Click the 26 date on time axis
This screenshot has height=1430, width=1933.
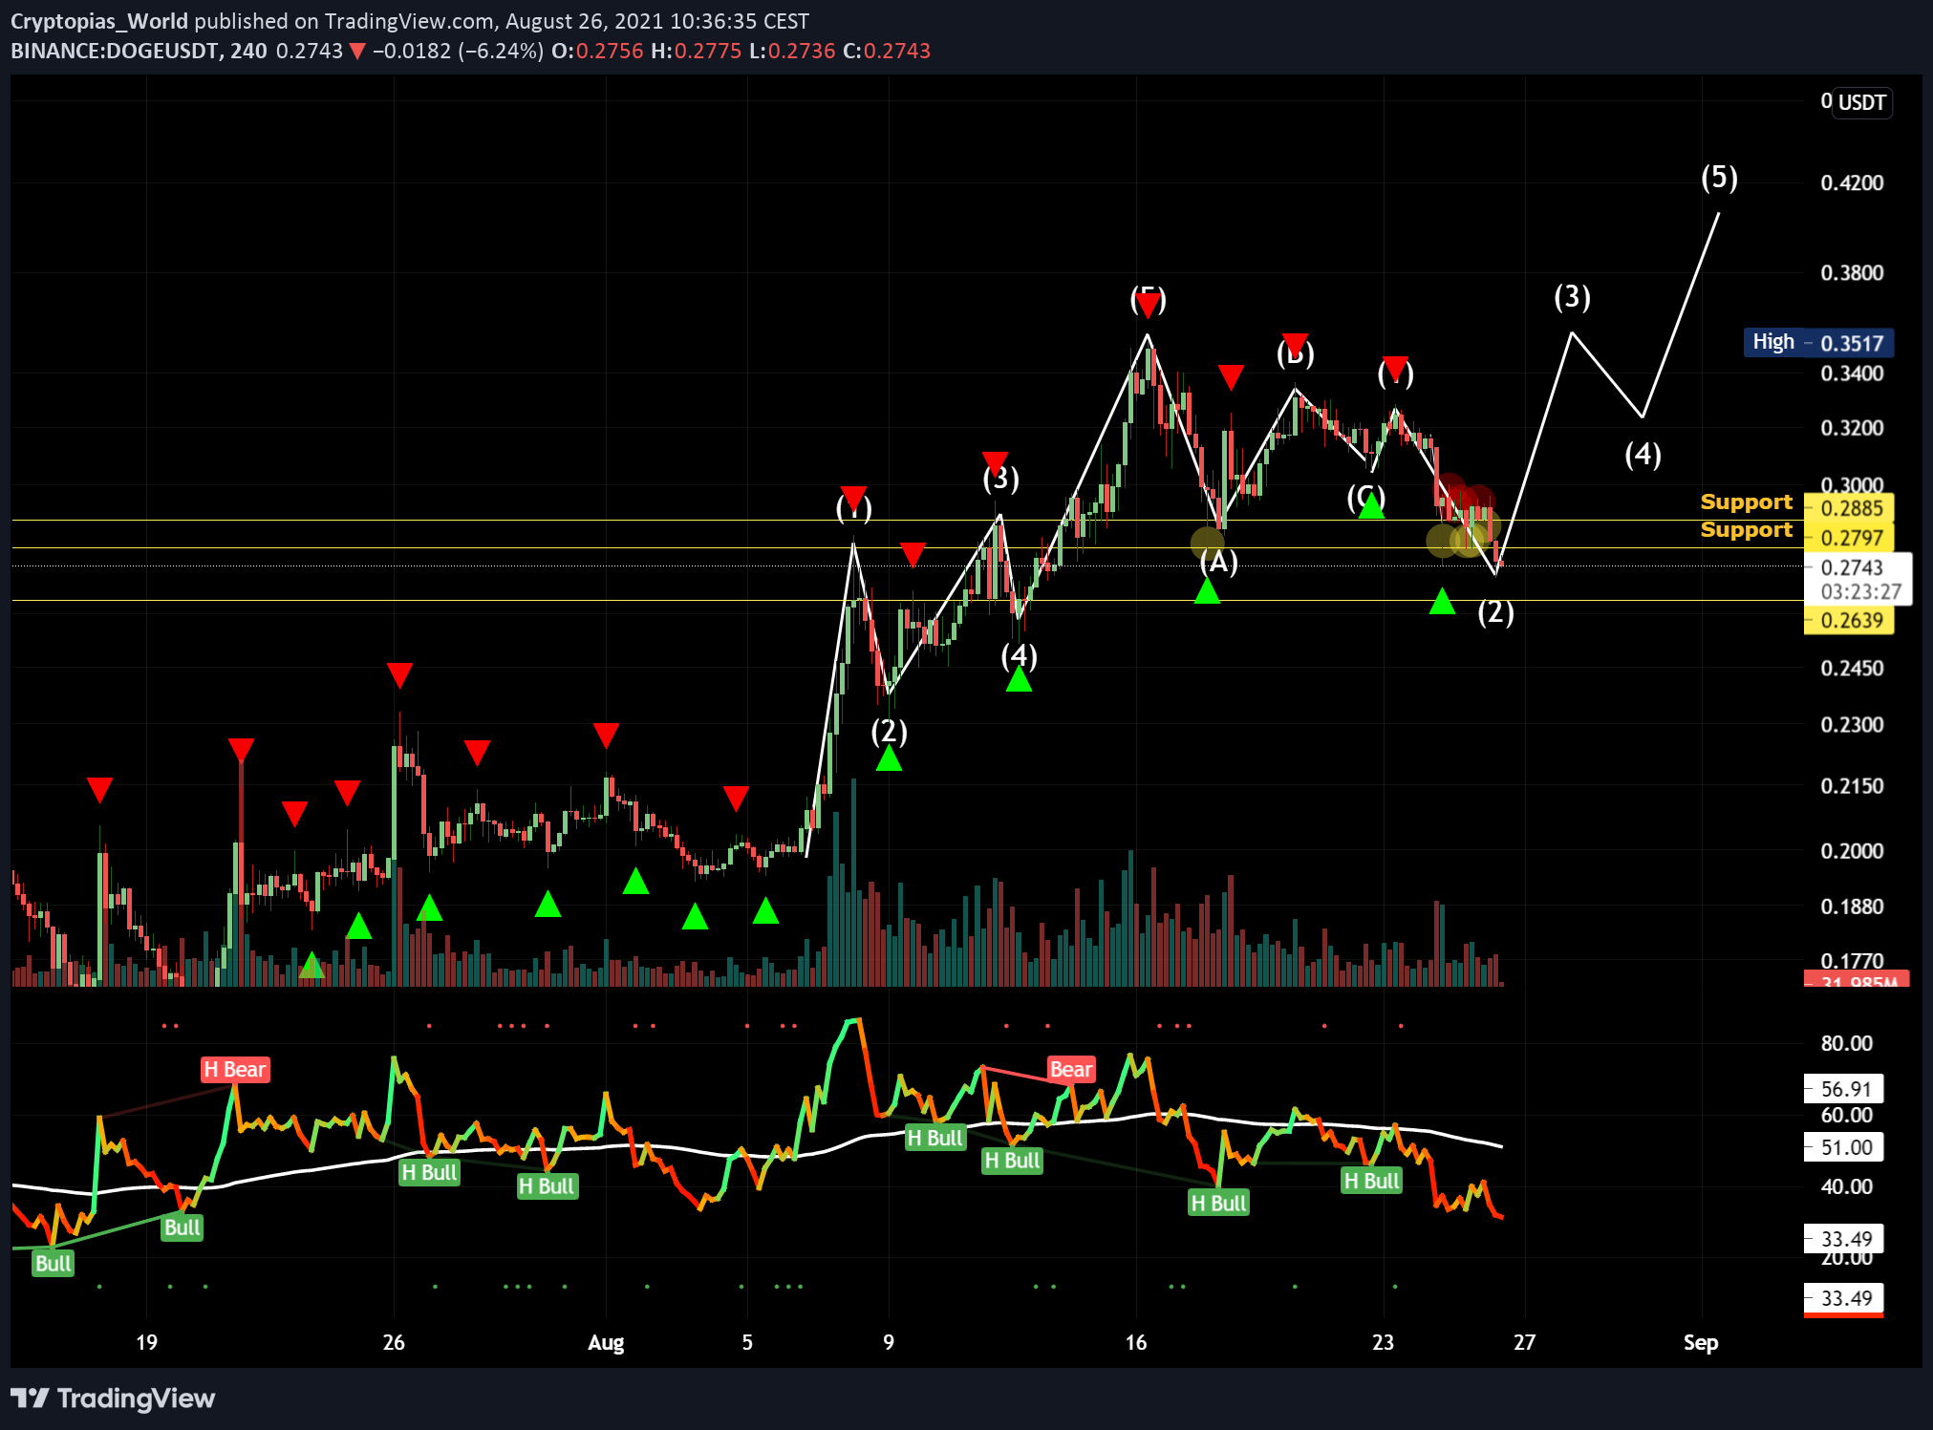tap(394, 1343)
